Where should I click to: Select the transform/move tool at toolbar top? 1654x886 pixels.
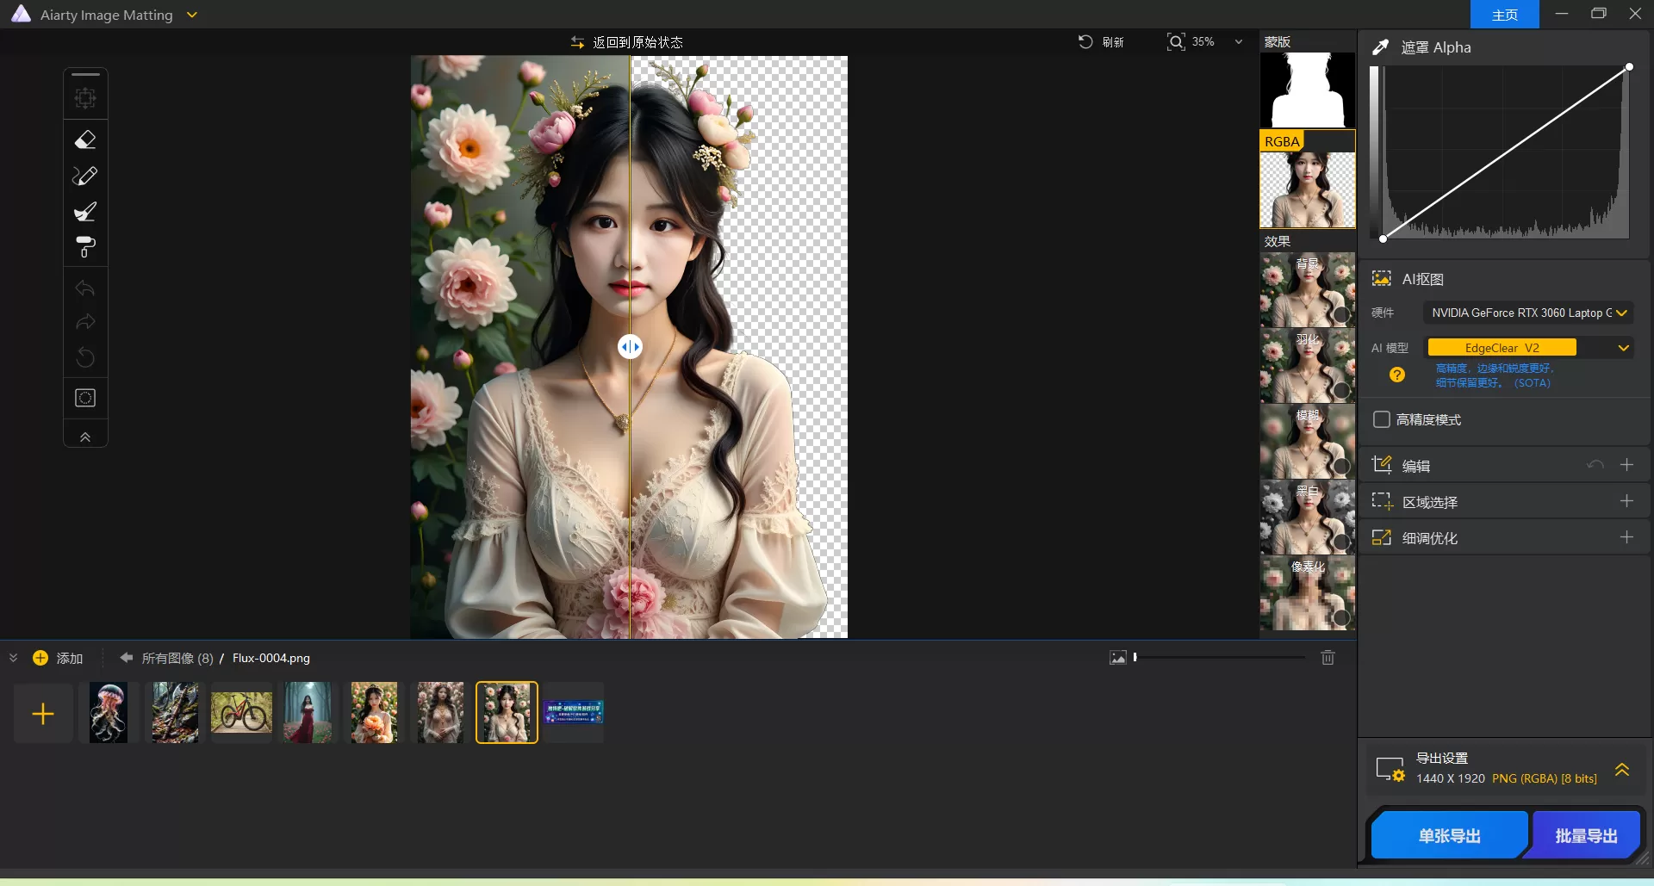pos(85,97)
